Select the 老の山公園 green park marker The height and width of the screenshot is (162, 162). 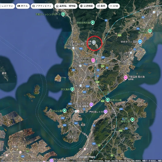65,111
